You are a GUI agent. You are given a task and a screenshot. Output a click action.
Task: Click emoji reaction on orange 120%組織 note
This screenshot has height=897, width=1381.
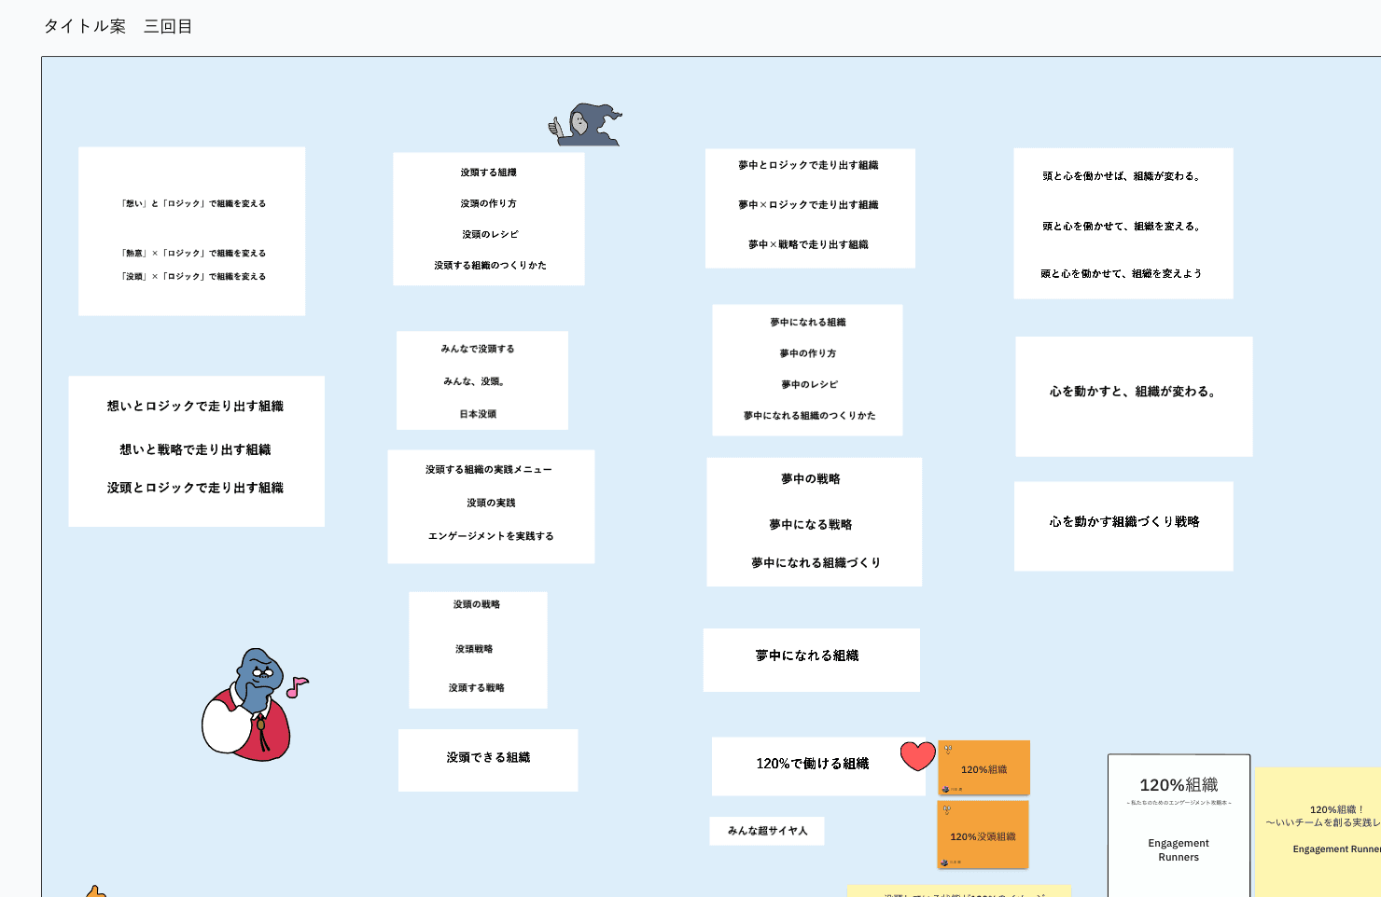pyautogui.click(x=948, y=749)
